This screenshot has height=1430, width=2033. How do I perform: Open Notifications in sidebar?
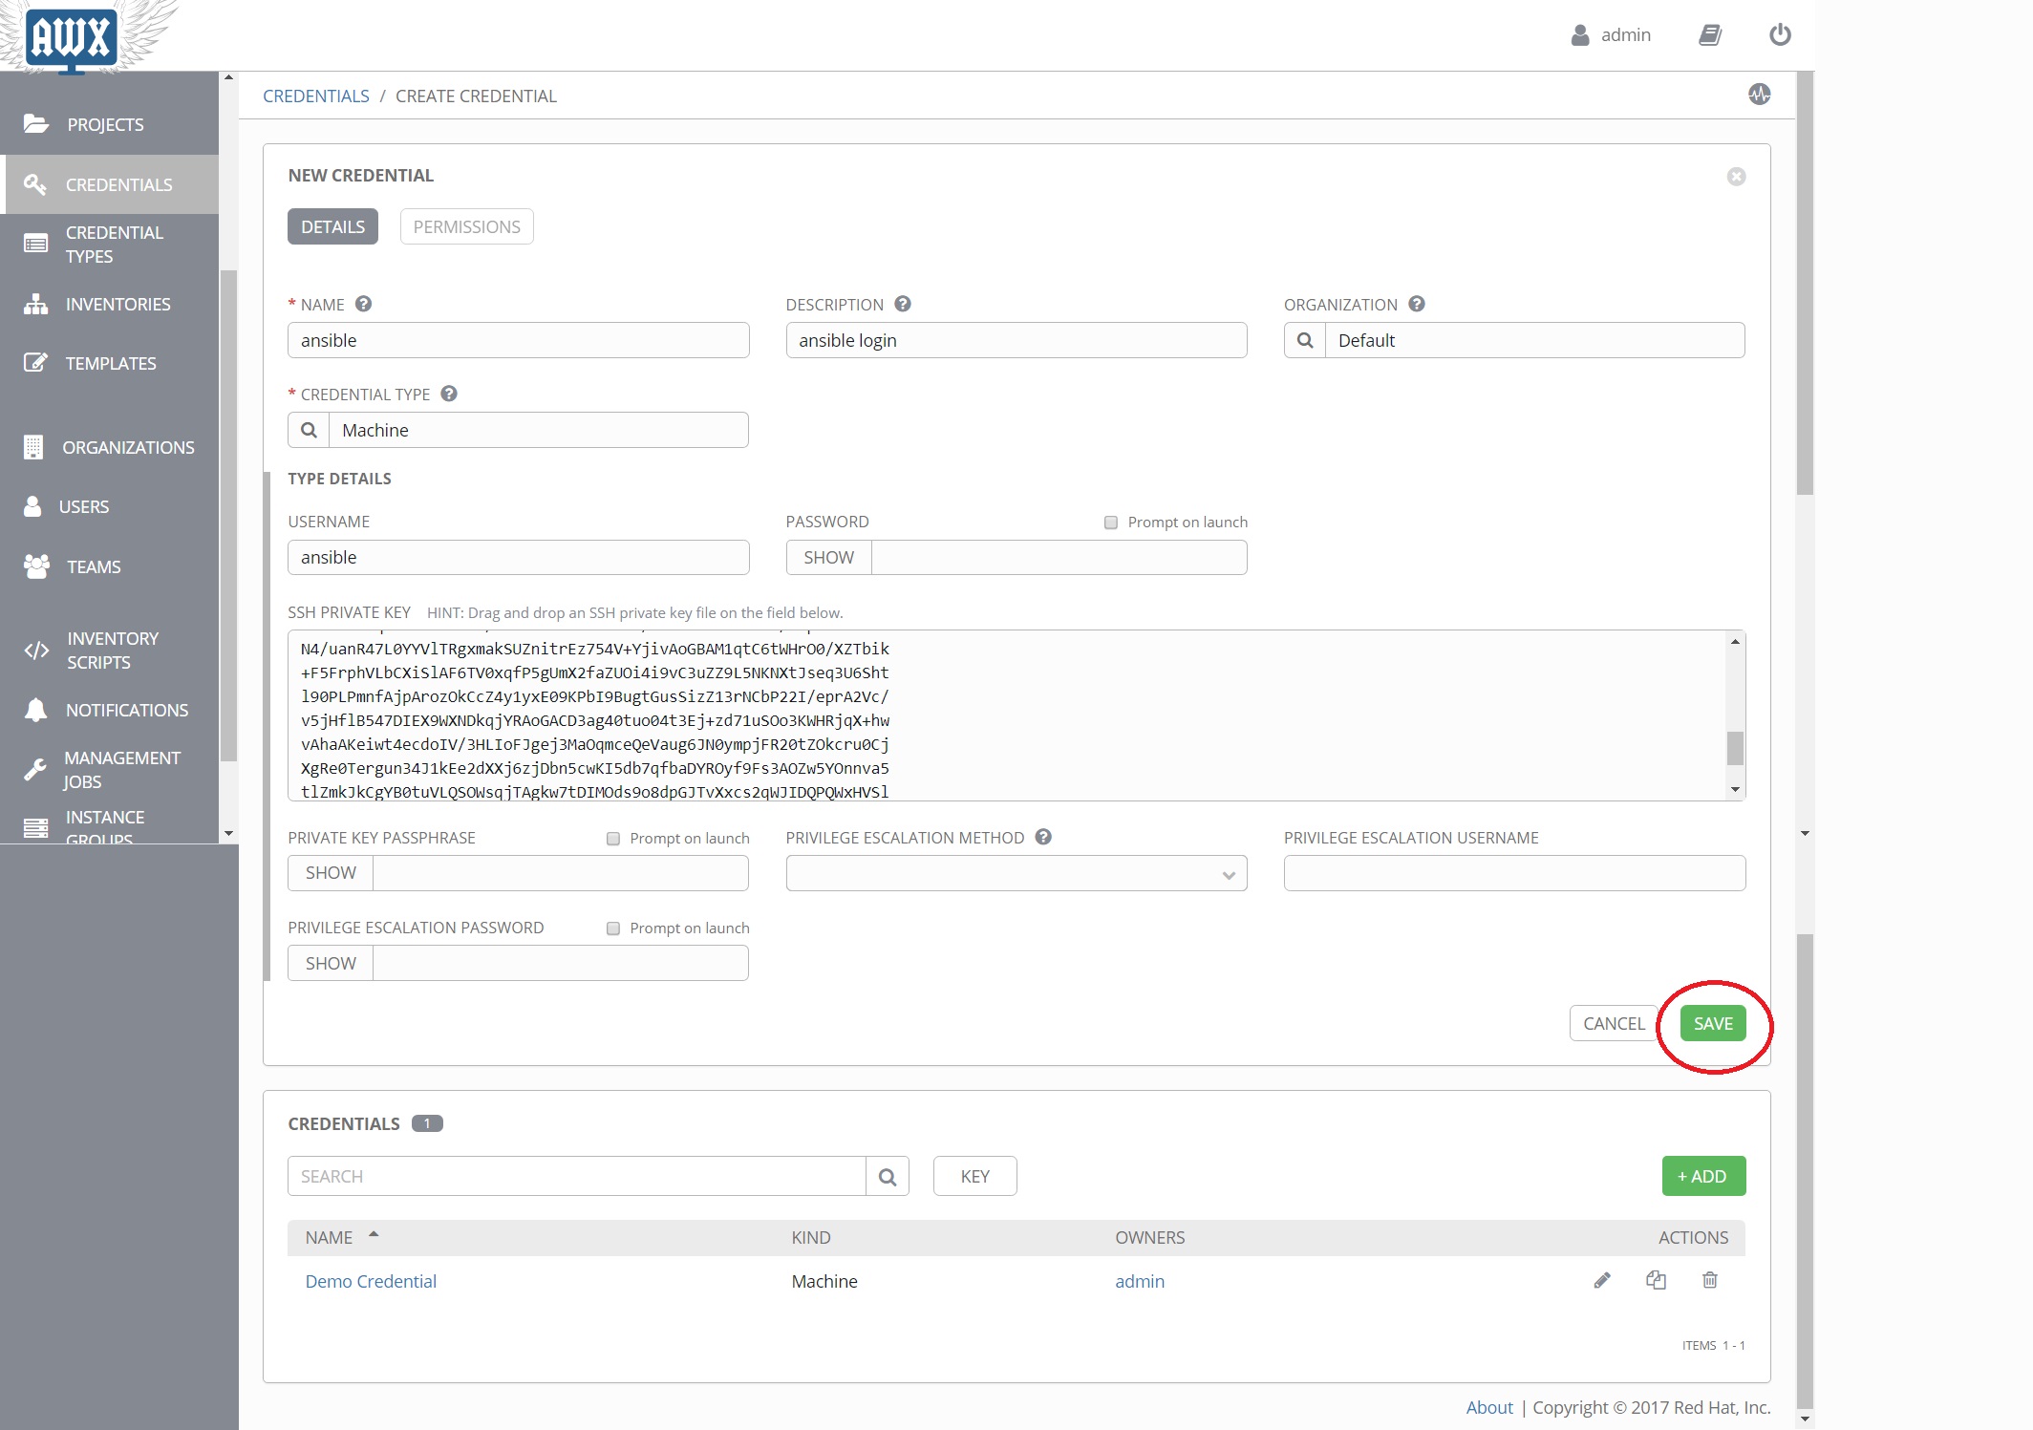110,710
